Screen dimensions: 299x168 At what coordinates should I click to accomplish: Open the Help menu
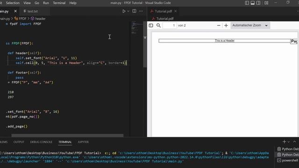click(x=73, y=3)
